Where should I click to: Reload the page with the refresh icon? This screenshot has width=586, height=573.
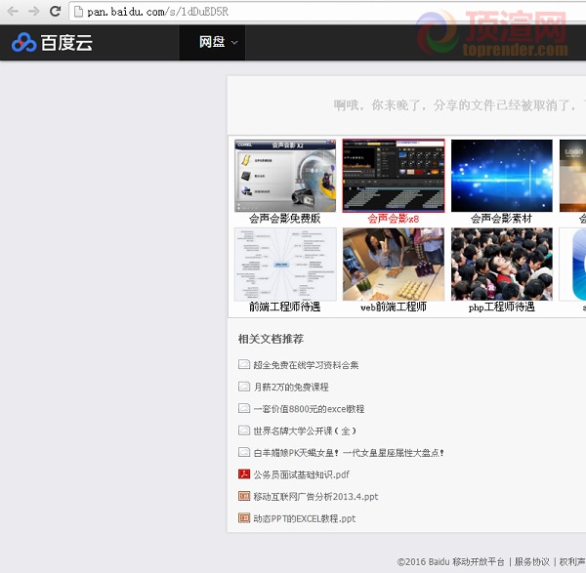click(x=56, y=11)
